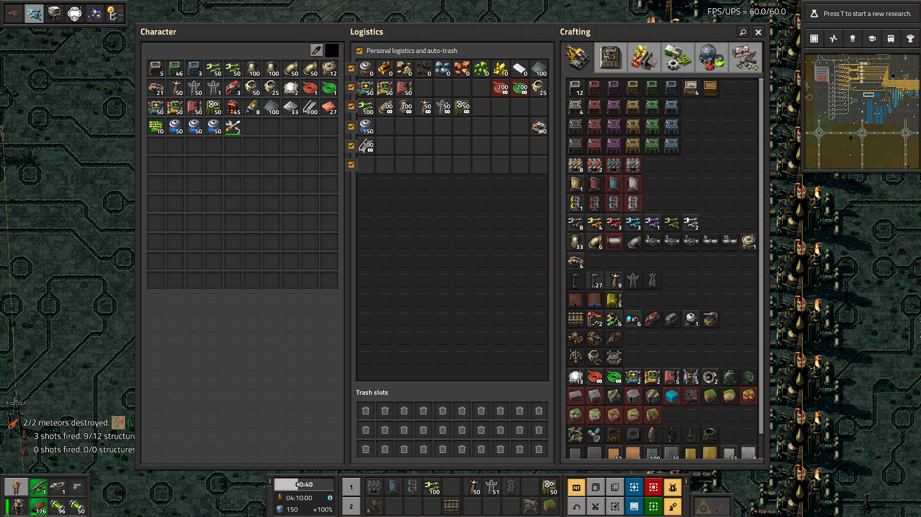Open achievements via the trophy icon
The height and width of the screenshot is (517, 921).
pos(910,39)
